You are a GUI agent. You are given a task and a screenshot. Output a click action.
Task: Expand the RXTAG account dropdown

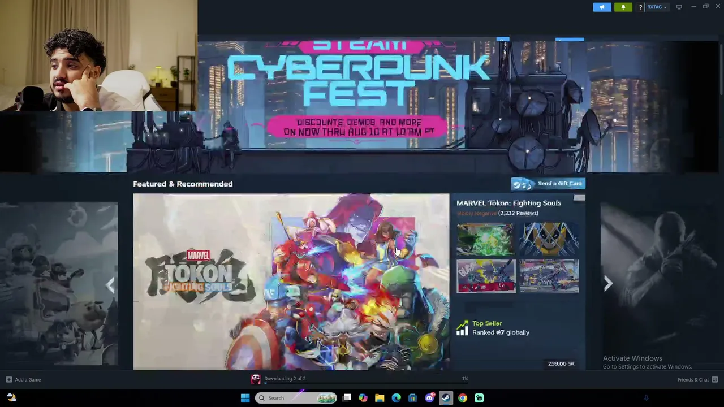[657, 7]
